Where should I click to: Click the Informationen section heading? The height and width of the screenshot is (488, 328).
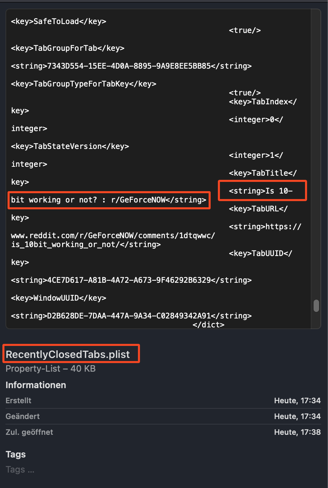(36, 385)
